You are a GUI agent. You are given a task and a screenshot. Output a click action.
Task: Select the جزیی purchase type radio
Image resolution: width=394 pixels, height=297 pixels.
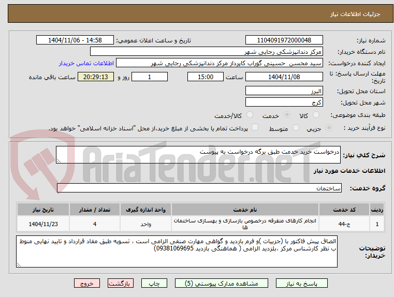coord(329,128)
